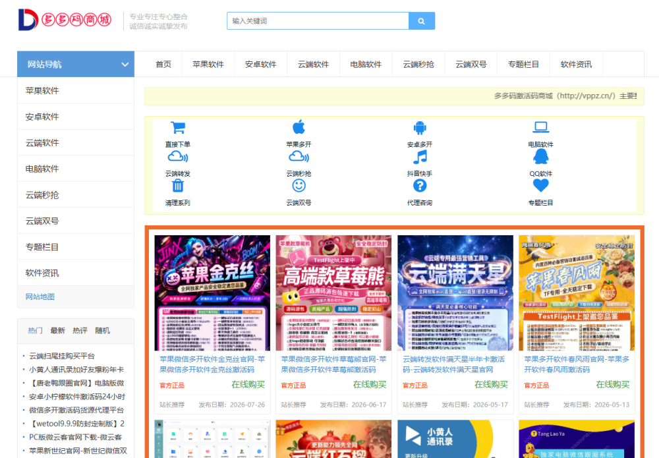
Task: Switch to the 热门 tab
Action: point(36,331)
